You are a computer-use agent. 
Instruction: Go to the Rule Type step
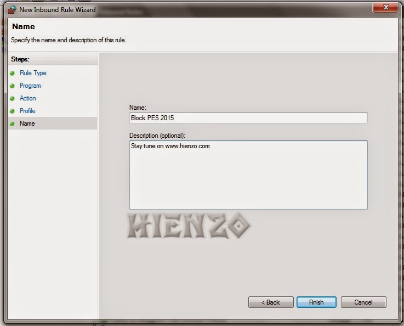click(x=33, y=73)
